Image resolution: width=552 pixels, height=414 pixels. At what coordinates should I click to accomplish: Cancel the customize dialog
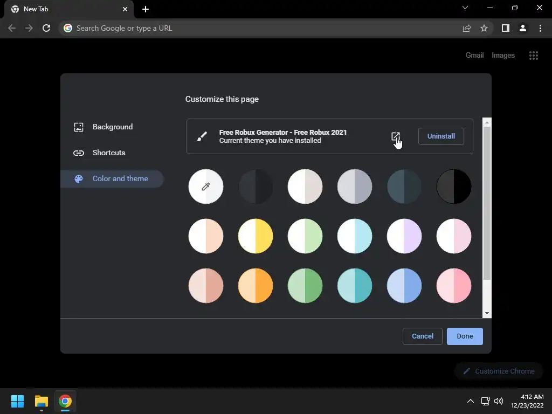pos(423,336)
